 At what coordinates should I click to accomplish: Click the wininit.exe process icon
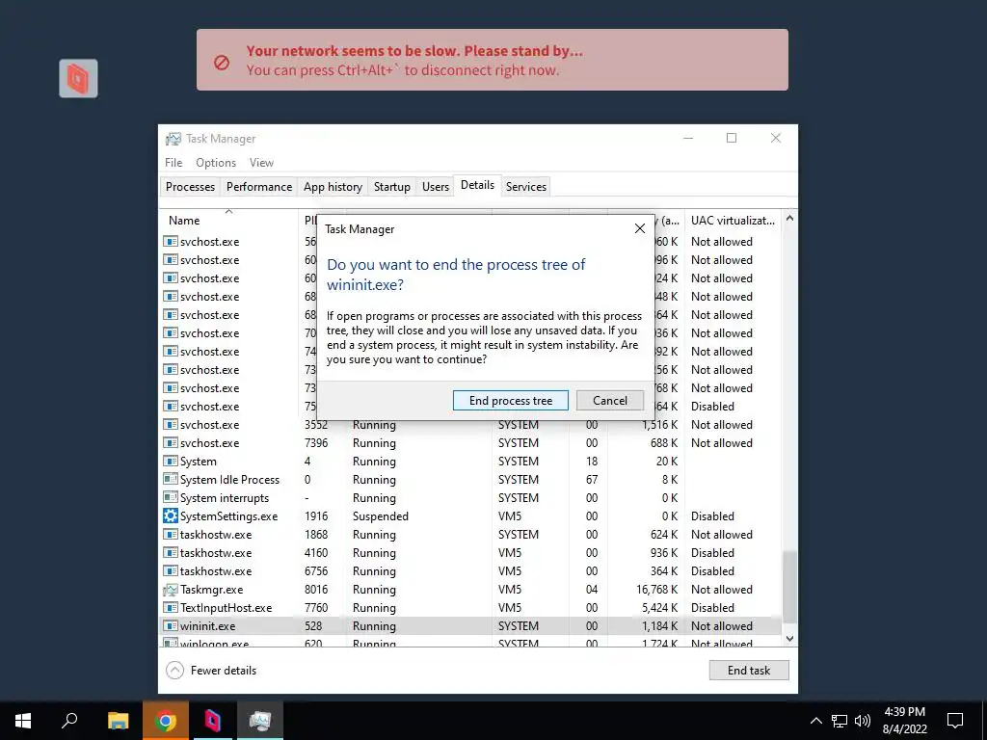point(170,626)
